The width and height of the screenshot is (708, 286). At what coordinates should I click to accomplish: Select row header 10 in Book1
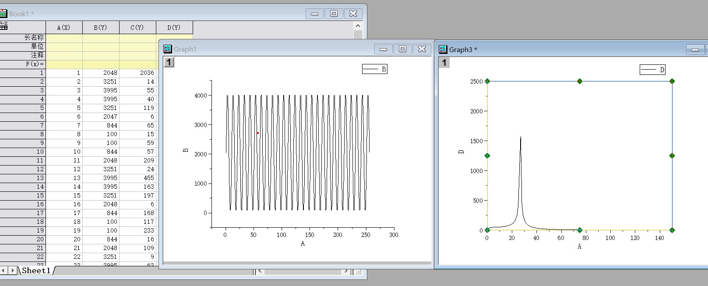[x=23, y=152]
